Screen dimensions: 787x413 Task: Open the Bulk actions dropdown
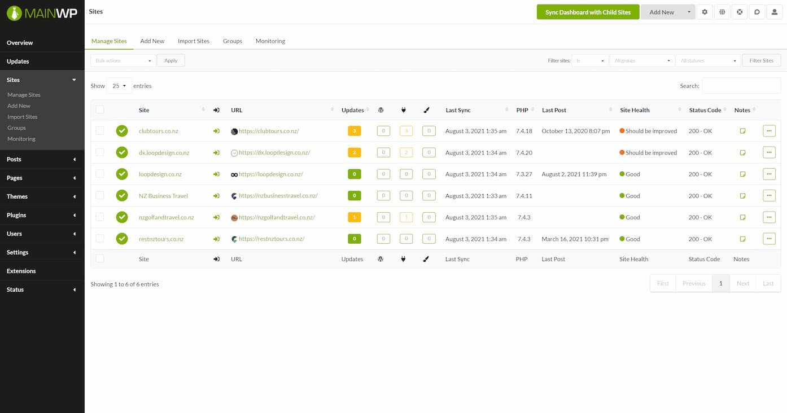click(x=123, y=60)
